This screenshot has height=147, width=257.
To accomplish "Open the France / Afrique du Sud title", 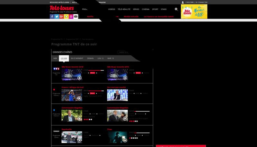I will [73, 87].
